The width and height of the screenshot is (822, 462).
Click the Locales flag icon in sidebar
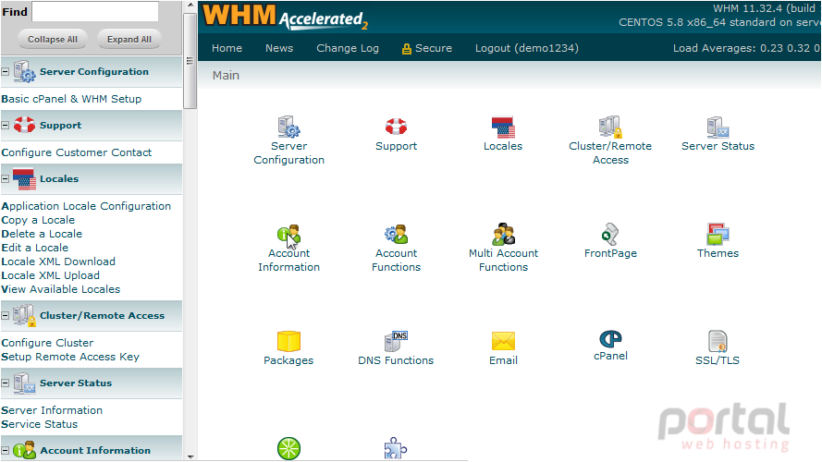[25, 178]
